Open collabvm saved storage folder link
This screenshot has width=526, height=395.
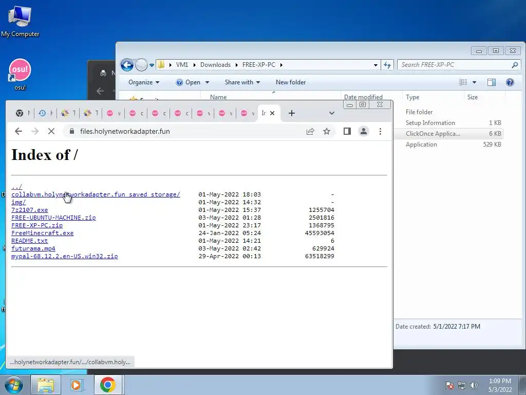pyautogui.click(x=96, y=194)
